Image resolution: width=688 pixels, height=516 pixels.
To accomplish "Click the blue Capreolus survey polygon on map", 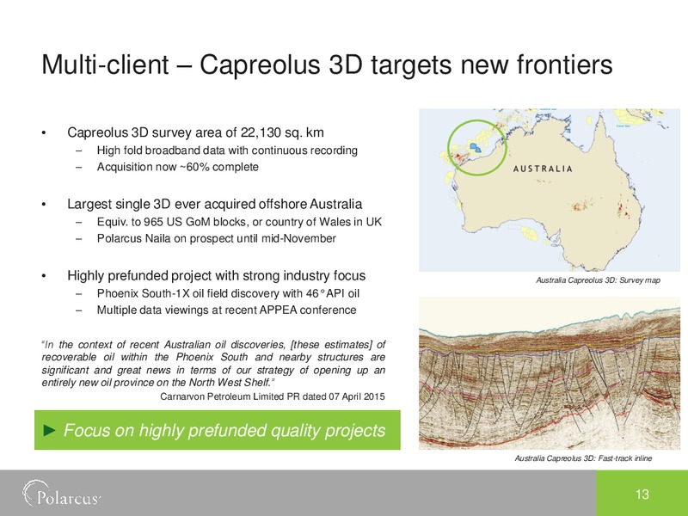I will (476, 147).
